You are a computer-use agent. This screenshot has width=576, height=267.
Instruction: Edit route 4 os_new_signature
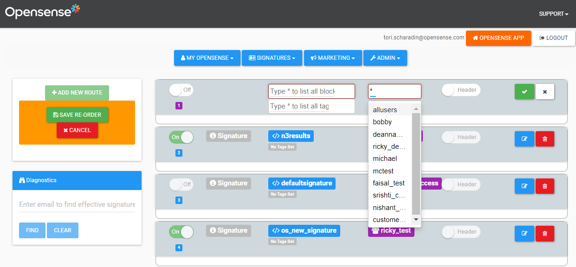524,234
